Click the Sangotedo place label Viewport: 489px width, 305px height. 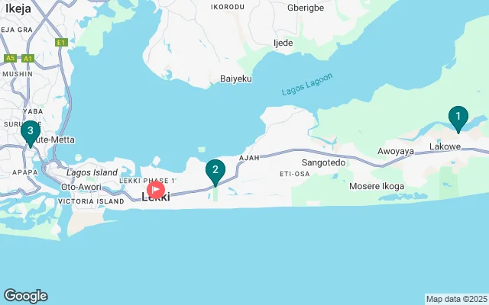coord(323,162)
